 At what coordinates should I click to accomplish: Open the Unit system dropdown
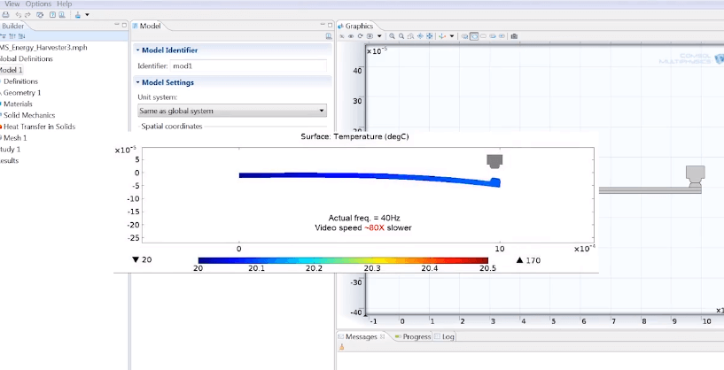pyautogui.click(x=231, y=111)
